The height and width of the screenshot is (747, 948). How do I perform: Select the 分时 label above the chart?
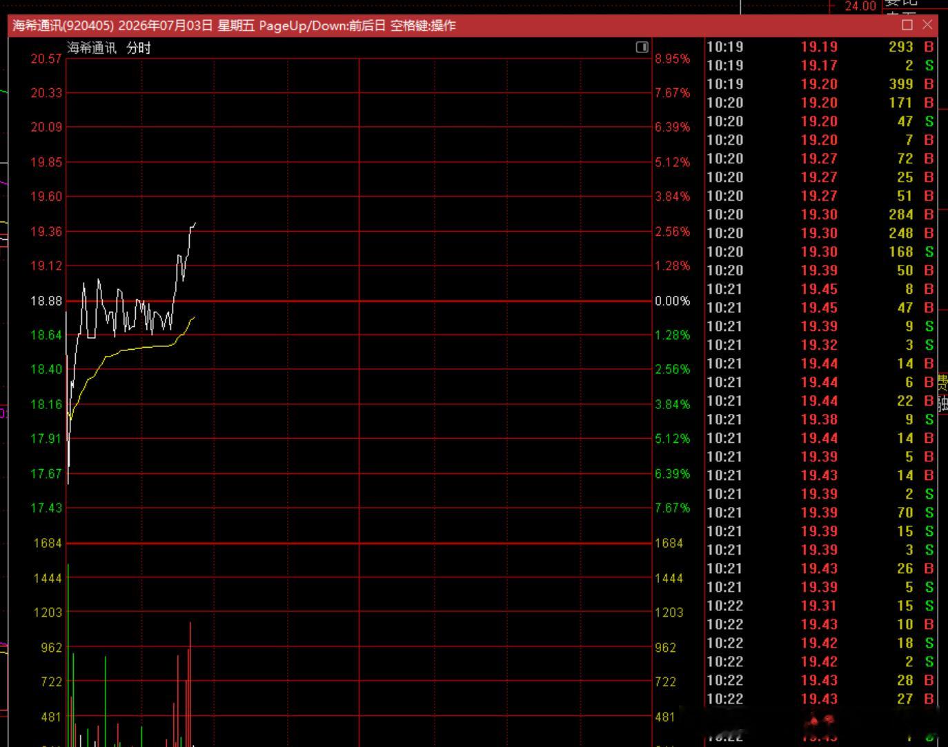139,48
